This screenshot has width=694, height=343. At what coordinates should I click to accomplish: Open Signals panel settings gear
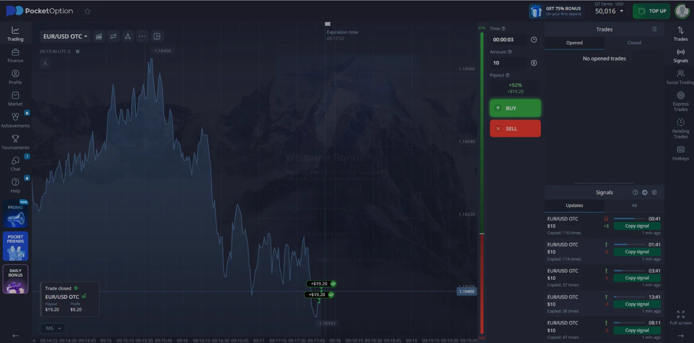pos(654,192)
